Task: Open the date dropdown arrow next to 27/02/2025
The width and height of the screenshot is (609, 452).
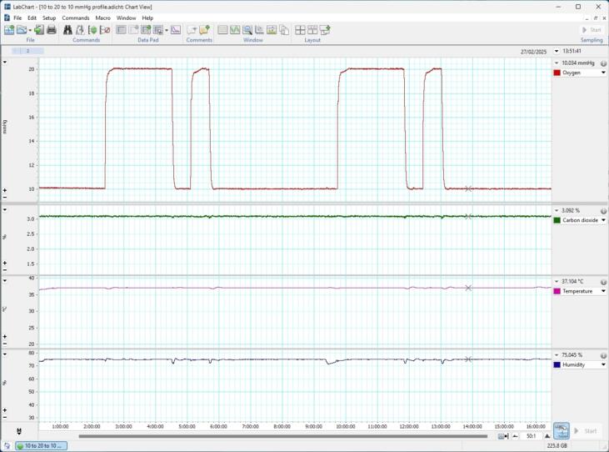Action: point(557,52)
